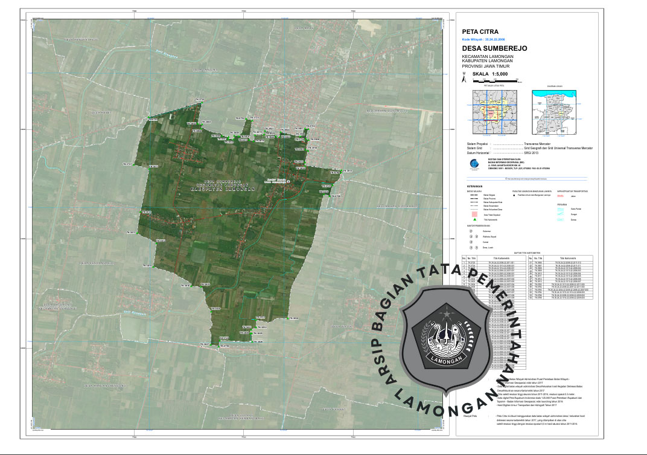The image size is (647, 455).
Task: Click the DESA SUMBEREJO title heading
Action: tap(494, 48)
